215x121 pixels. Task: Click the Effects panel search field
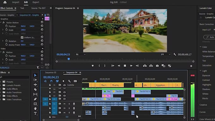pos(15,77)
